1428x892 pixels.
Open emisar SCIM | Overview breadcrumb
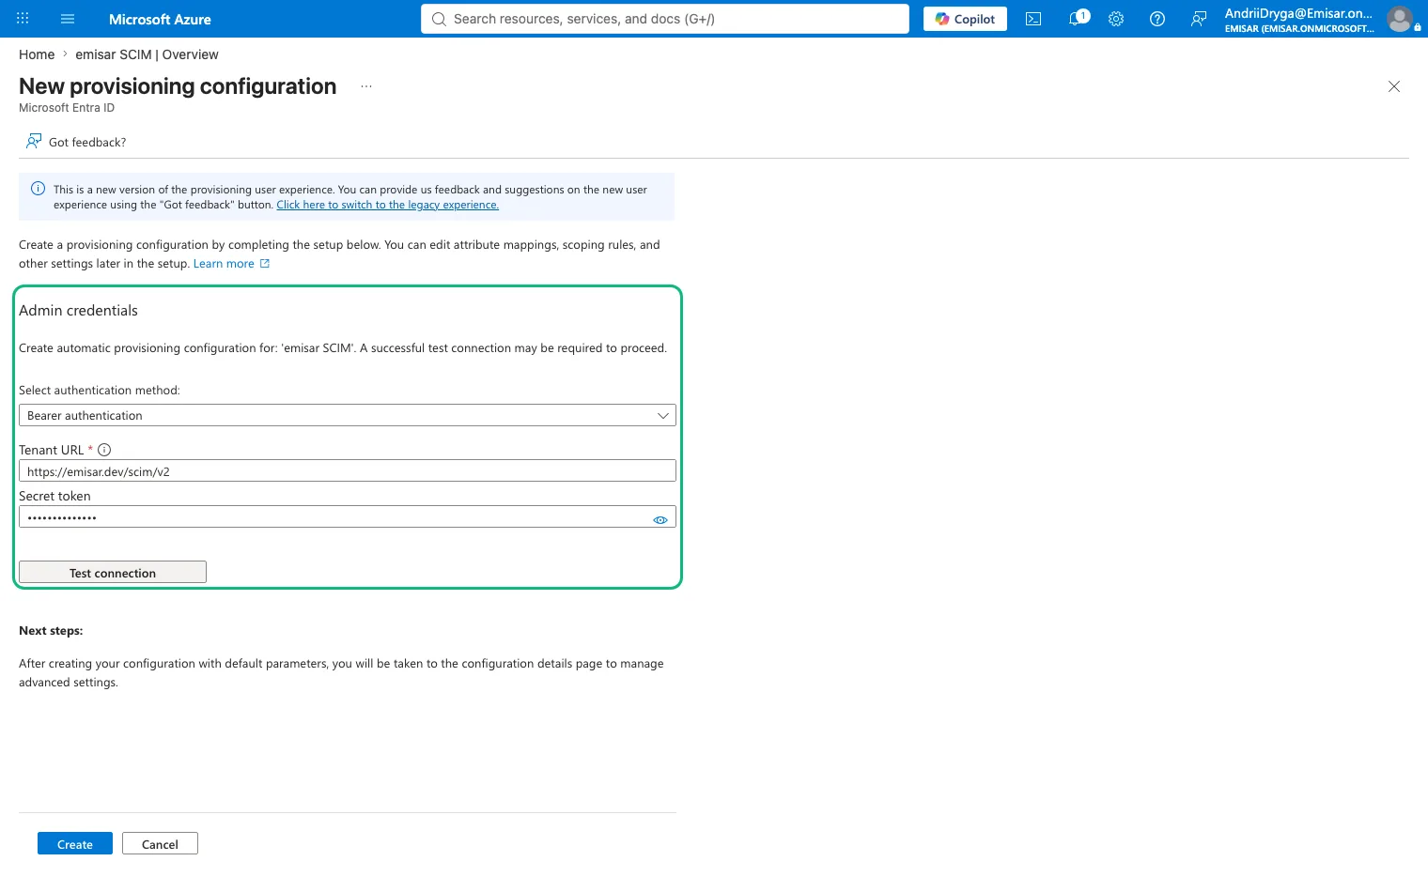click(x=147, y=54)
